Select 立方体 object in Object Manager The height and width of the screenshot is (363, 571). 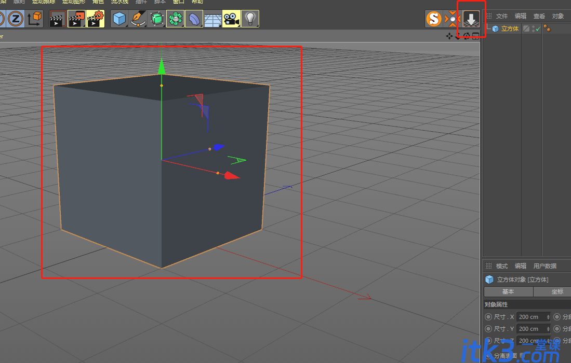point(510,29)
